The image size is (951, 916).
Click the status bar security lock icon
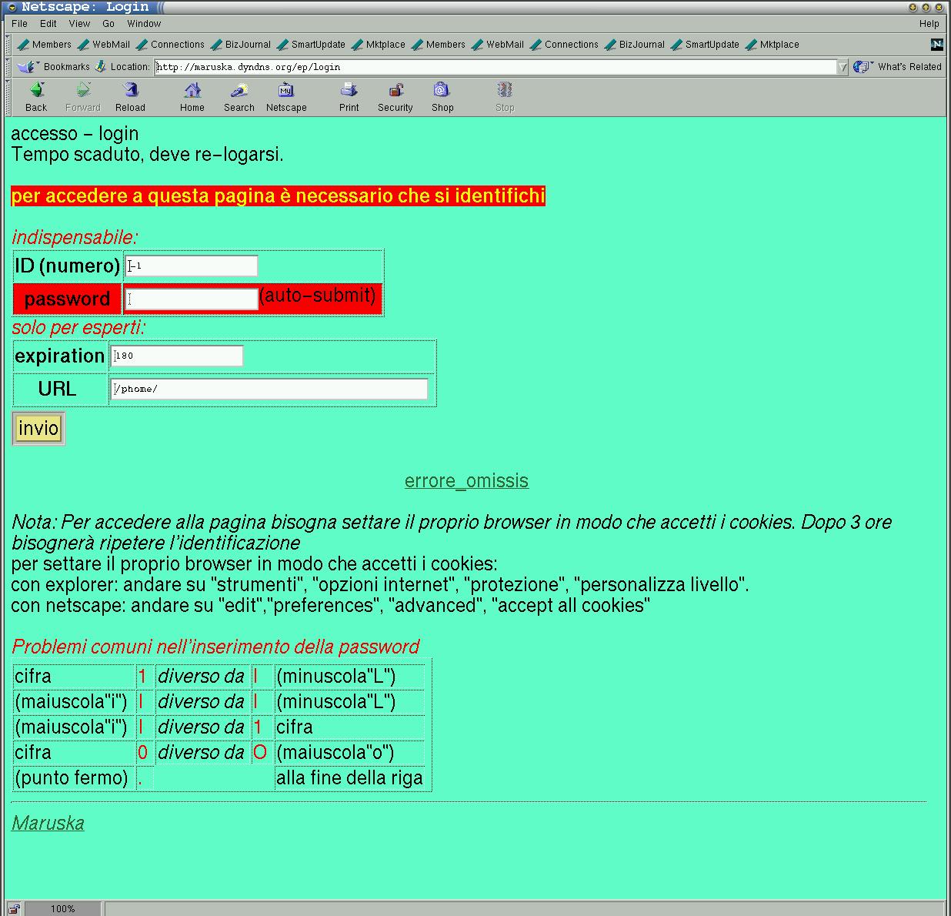coord(14,909)
